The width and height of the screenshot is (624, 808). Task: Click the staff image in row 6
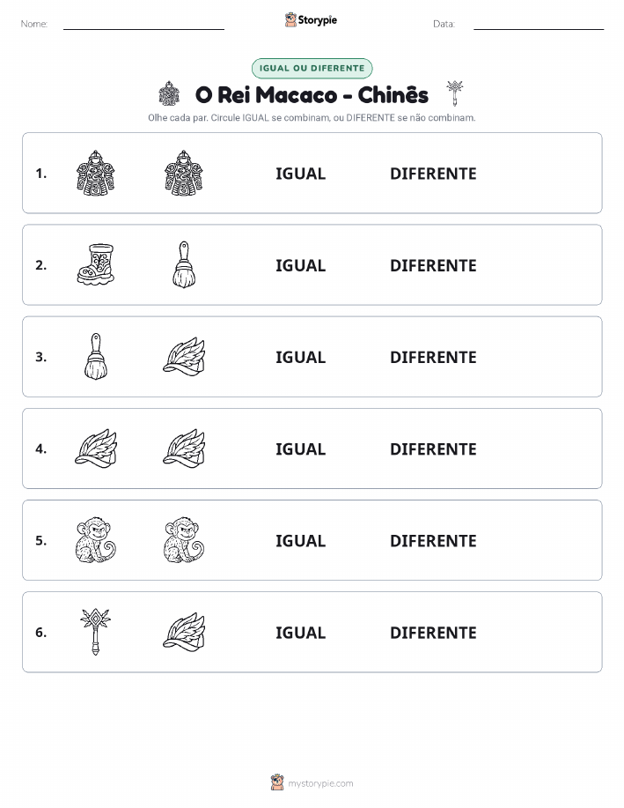(x=95, y=632)
